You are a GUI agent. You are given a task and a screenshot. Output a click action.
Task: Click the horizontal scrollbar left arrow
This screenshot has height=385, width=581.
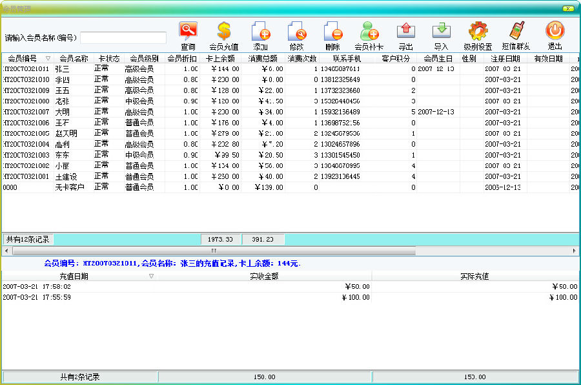(x=6, y=251)
